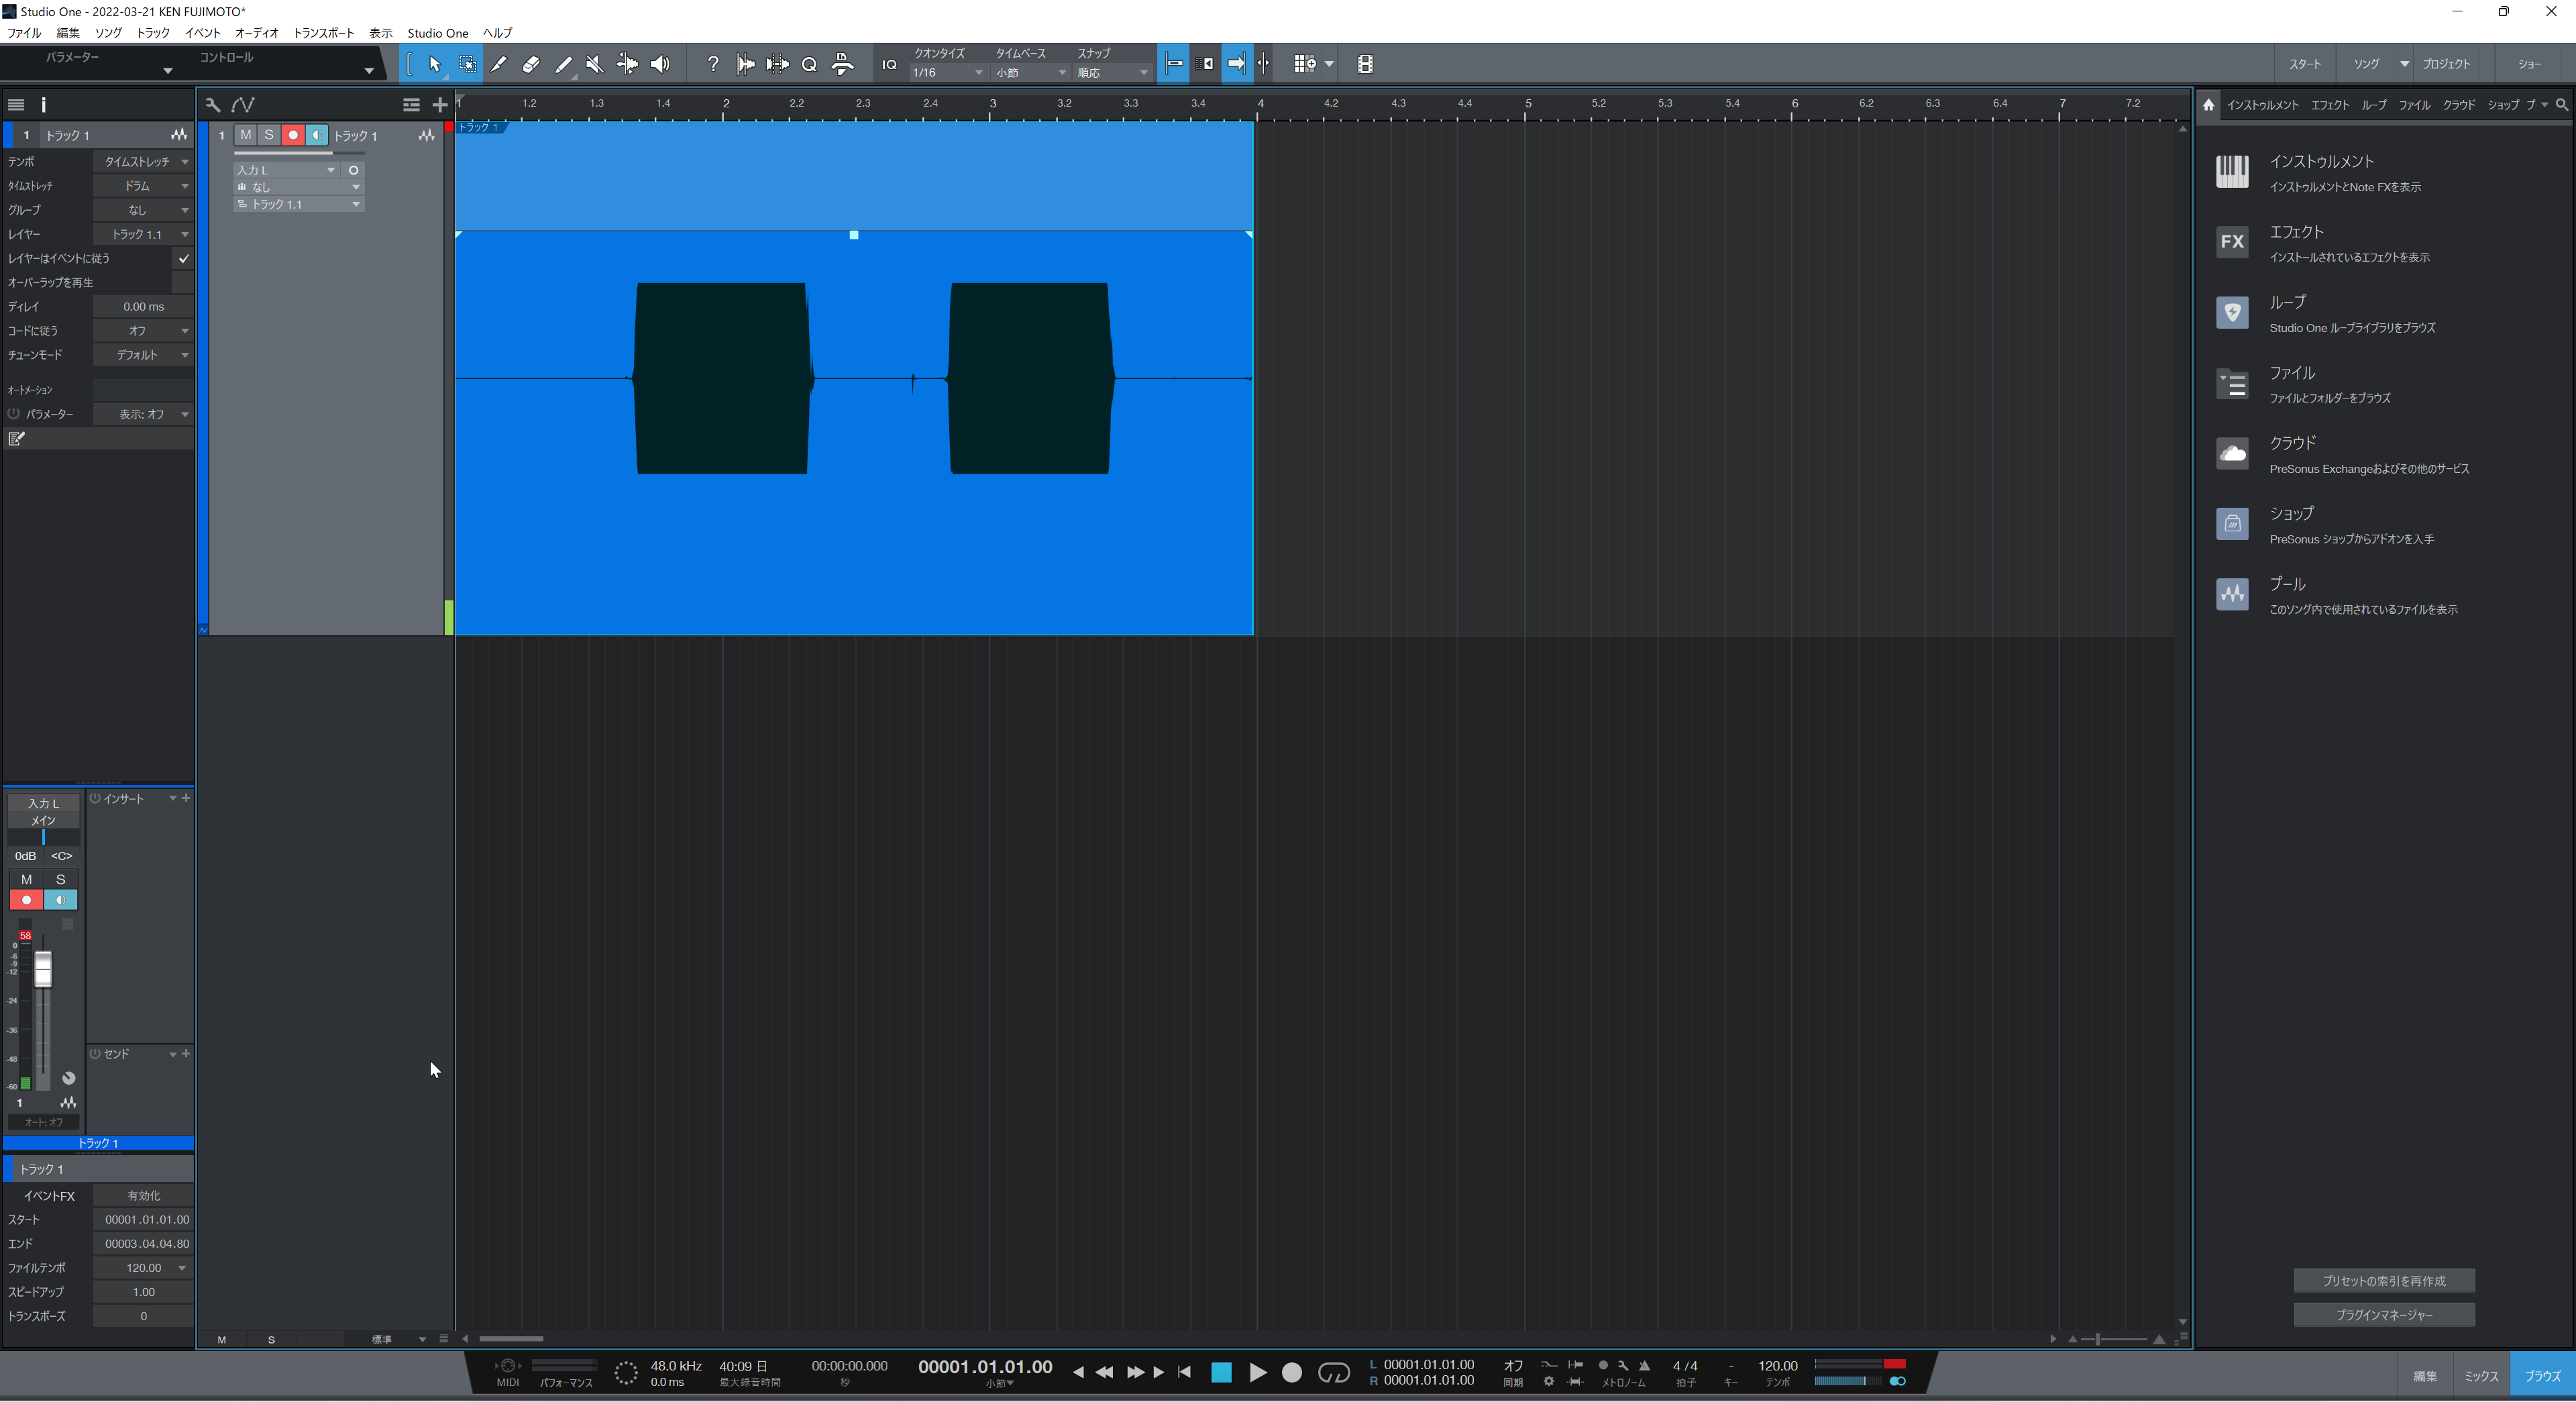Open the ファイル menu
This screenshot has width=2576, height=1402.
24,33
